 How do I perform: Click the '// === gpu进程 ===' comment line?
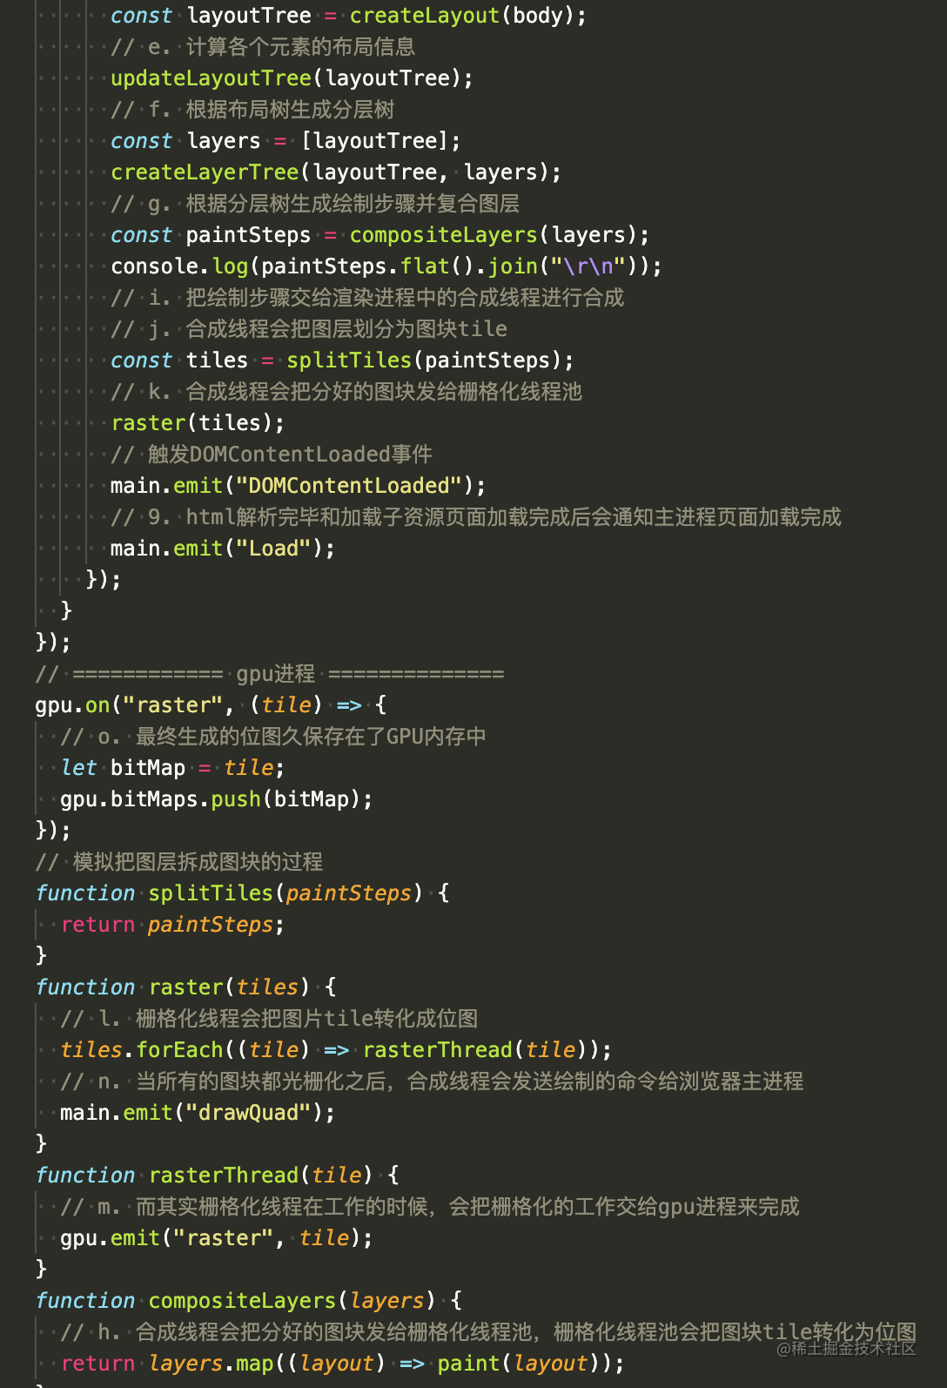coord(270,674)
